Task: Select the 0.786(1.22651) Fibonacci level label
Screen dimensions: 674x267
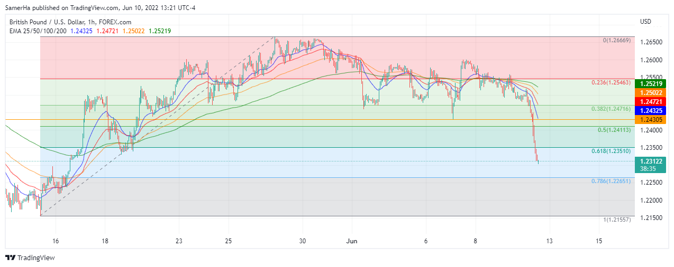Action: (x=611, y=181)
